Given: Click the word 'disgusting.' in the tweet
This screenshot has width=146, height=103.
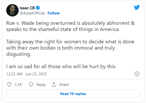Looking at the screenshot, I should point(19,54).
